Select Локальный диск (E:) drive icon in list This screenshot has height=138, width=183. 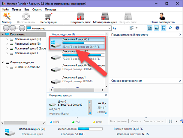(55, 57)
